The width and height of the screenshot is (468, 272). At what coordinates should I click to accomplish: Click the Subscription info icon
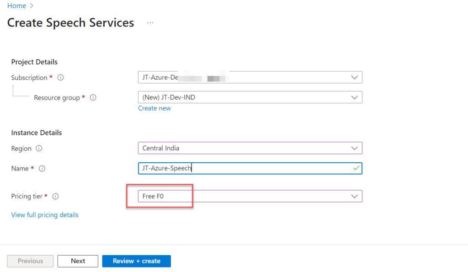[x=61, y=78]
